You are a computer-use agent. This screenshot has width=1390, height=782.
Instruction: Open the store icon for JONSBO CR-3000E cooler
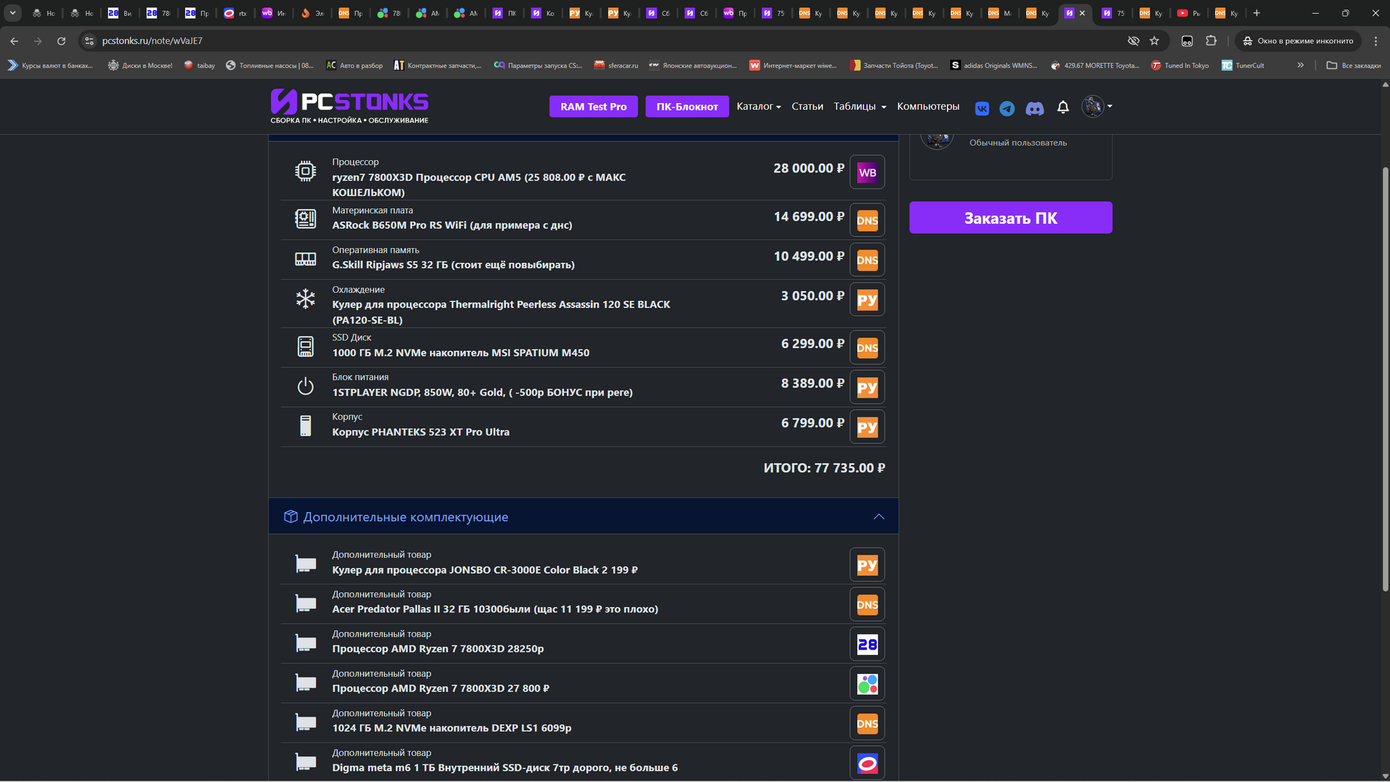point(867,565)
